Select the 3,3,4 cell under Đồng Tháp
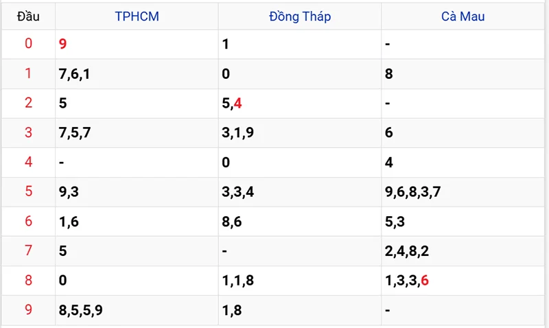Screen dimensions: 549x328 tap(238, 192)
